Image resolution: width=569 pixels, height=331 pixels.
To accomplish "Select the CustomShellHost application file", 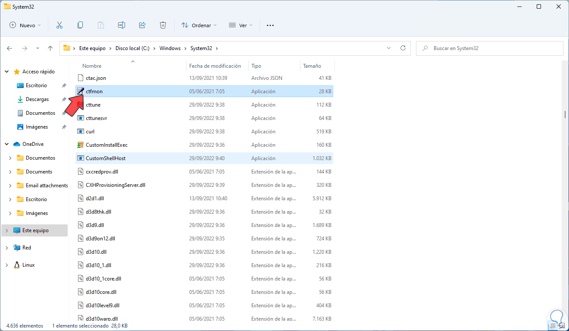I will point(106,158).
